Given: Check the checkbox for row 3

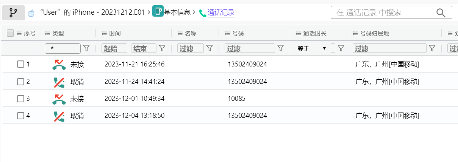Looking at the screenshot, I should pos(20,99).
